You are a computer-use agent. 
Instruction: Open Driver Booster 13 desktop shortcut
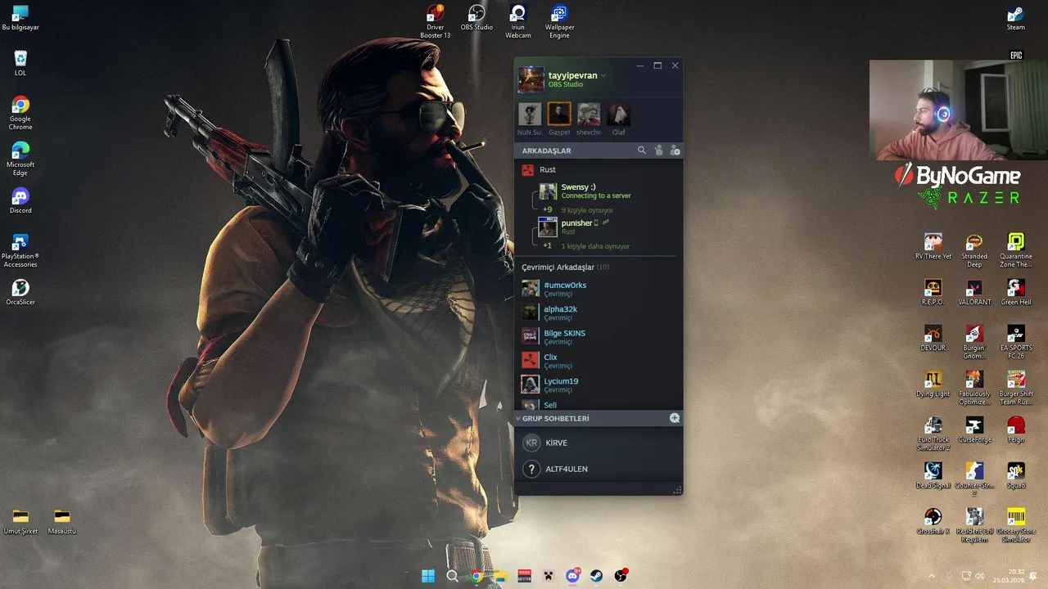pos(435,22)
